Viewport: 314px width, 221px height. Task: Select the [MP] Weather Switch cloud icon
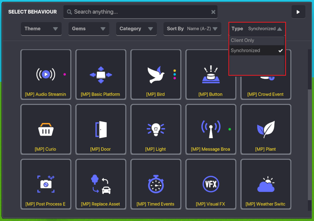point(266,184)
